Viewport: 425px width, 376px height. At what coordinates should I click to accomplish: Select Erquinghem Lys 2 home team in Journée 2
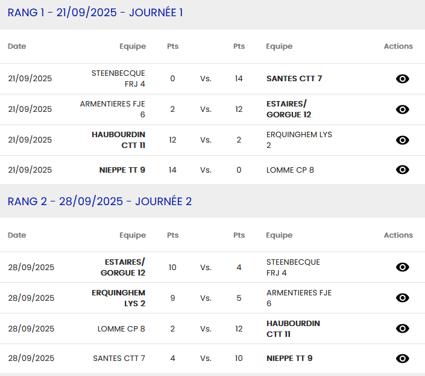118,298
